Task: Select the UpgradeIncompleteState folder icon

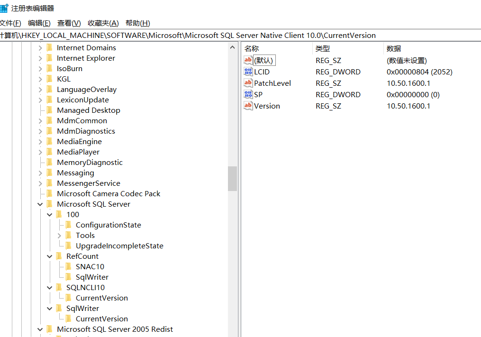Action: tap(68, 246)
